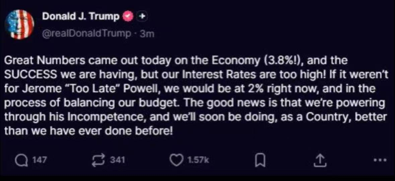
Task: Click the share upload arrow icon
Action: pyautogui.click(x=319, y=161)
